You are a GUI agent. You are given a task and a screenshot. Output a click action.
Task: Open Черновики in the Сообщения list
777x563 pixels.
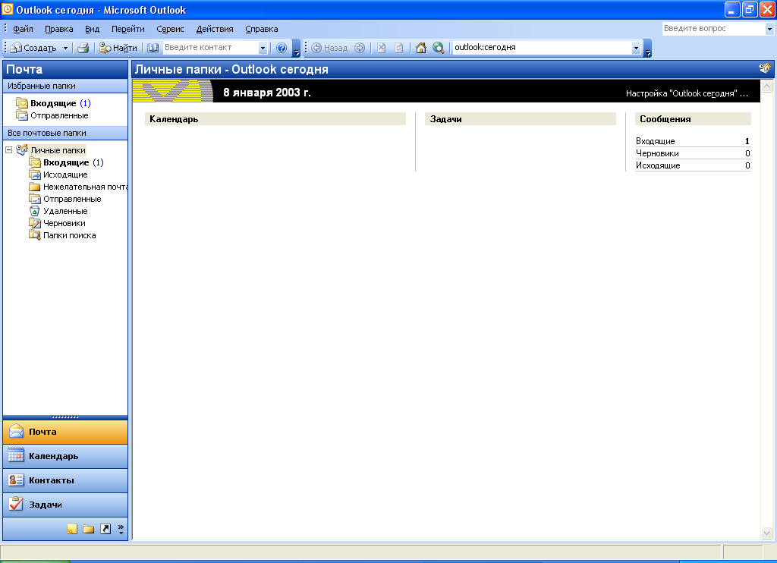point(657,153)
